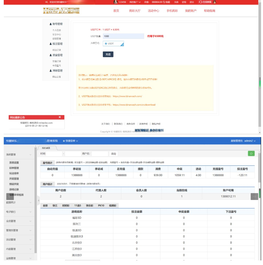Click the HengYao logo

pos(61,11)
